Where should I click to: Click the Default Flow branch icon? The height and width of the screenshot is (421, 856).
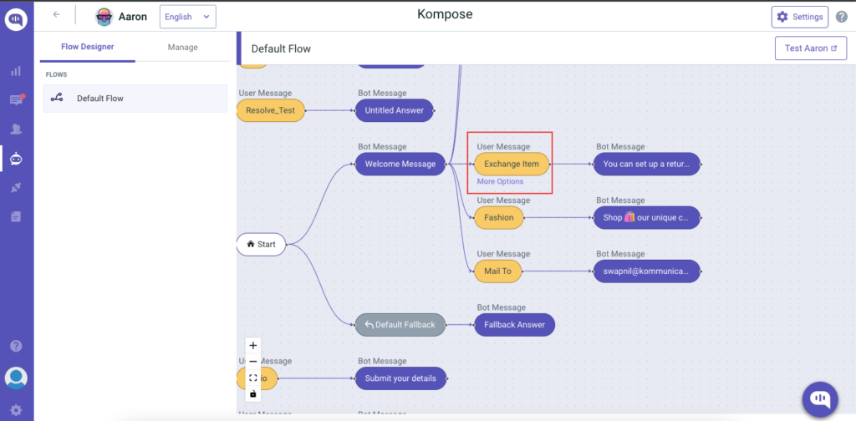pyautogui.click(x=57, y=99)
